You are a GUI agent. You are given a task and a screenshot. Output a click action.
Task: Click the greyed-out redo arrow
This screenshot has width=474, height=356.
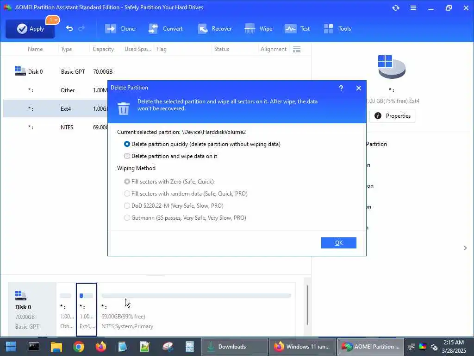tap(81, 28)
